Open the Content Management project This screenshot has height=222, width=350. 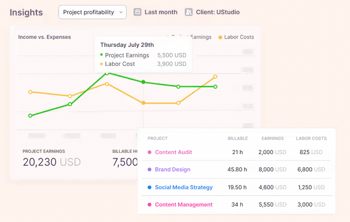click(184, 205)
